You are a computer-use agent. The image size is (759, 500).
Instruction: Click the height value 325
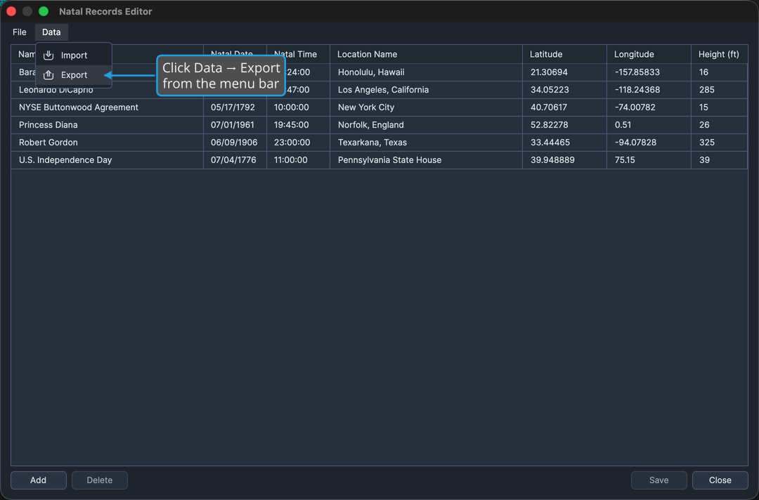tap(707, 142)
